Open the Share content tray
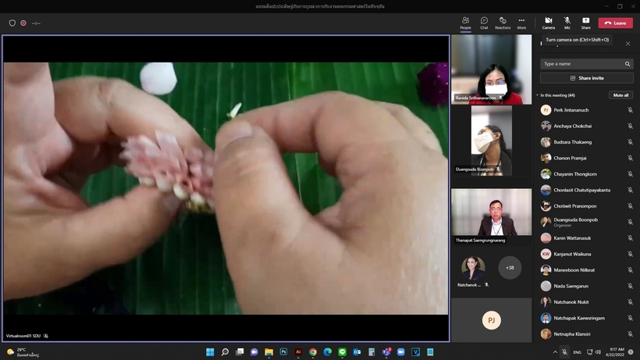Image resolution: width=640 pixels, height=360 pixels. pos(585,23)
